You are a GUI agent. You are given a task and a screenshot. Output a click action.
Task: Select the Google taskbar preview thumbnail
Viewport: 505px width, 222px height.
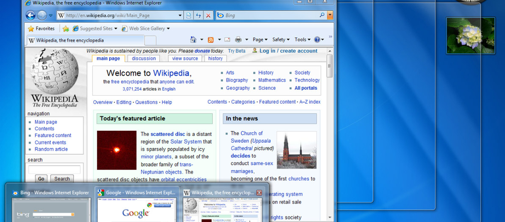[137, 204]
